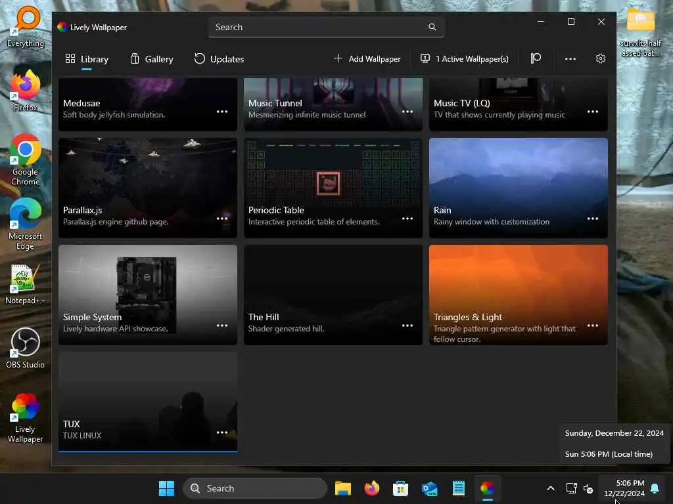Click the Add Wallpaper button
The height and width of the screenshot is (504, 673).
point(367,58)
